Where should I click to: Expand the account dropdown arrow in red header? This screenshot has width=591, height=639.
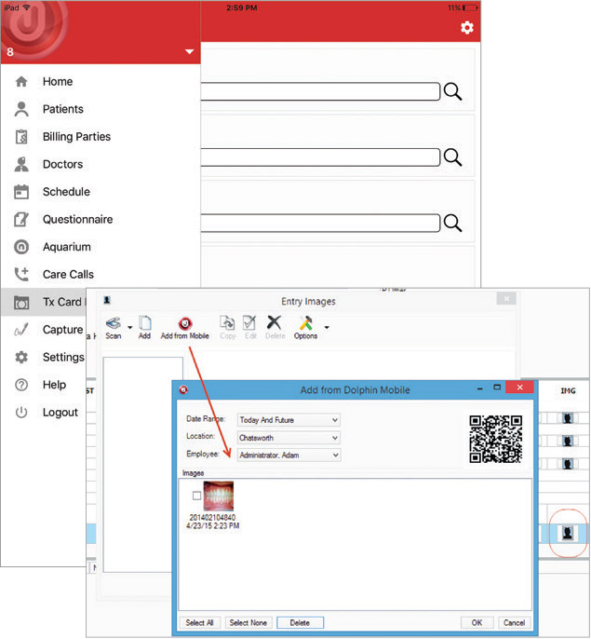(189, 52)
